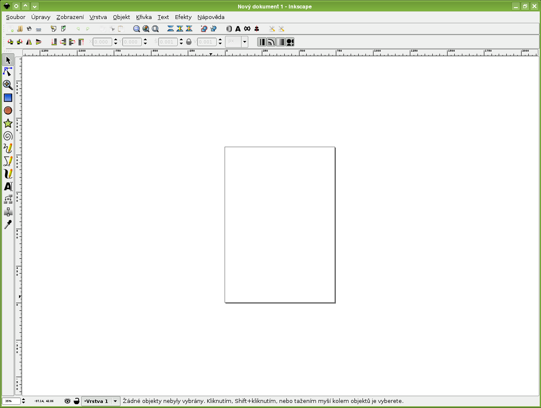Open the Objekt menu
Screen dimensions: 541x408
click(x=121, y=17)
